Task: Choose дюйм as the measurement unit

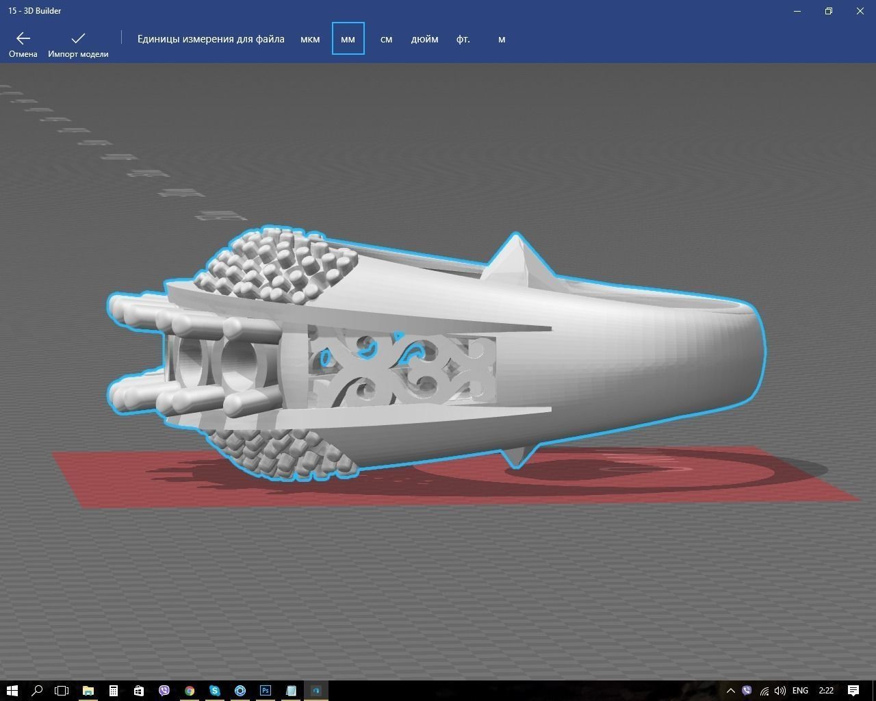Action: coord(425,39)
